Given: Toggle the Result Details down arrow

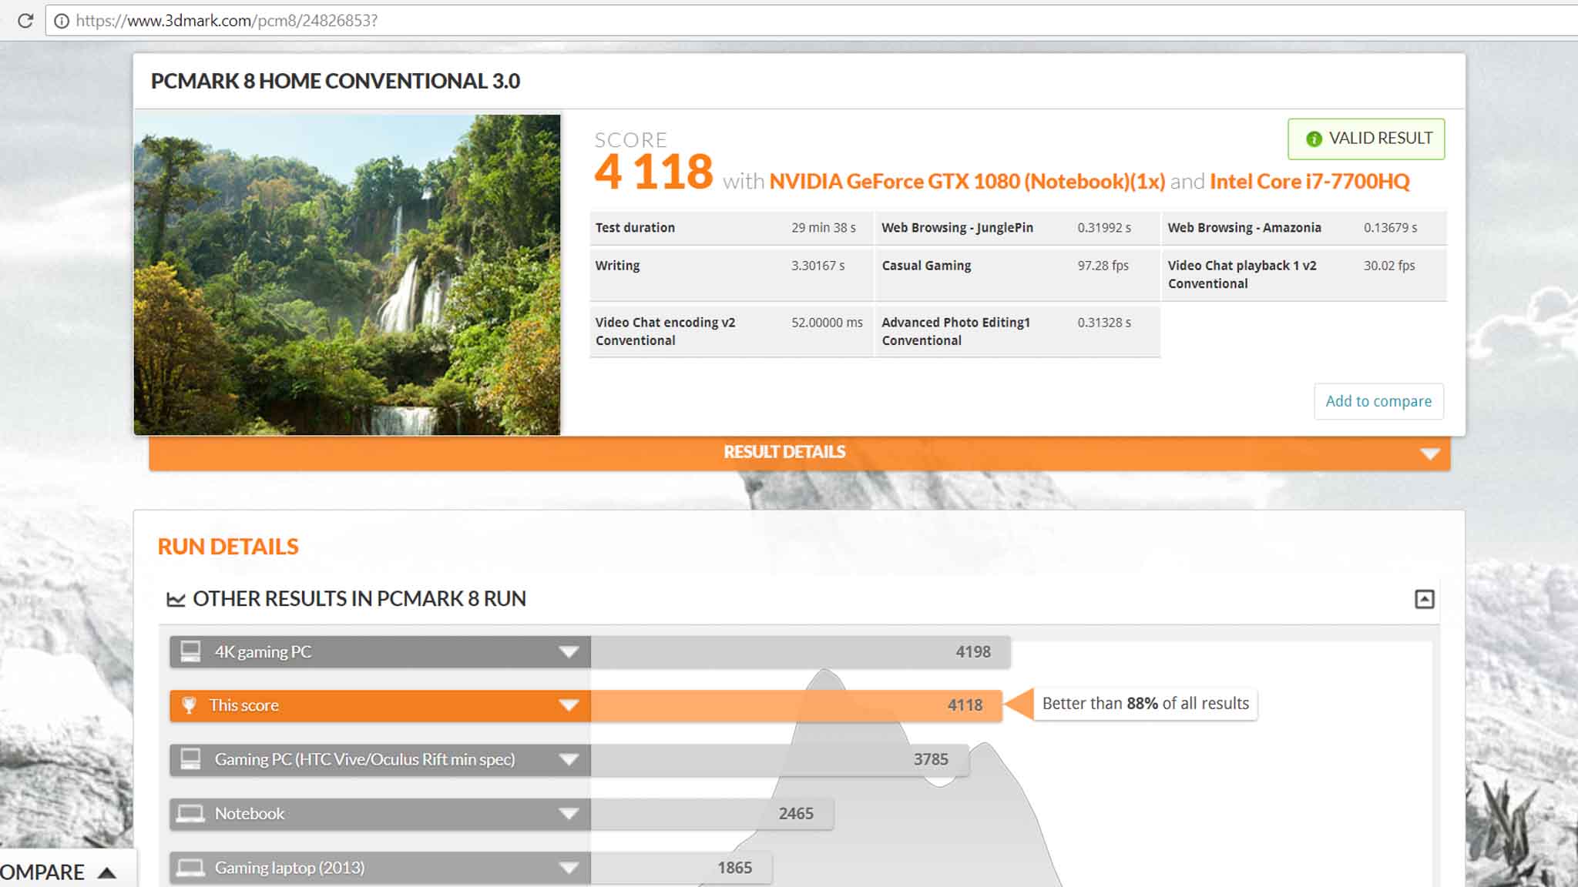Looking at the screenshot, I should tap(1429, 454).
